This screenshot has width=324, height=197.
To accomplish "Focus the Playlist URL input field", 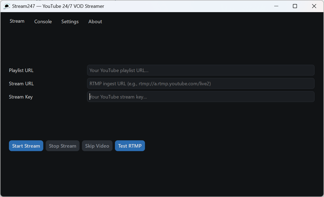I will pyautogui.click(x=200, y=70).
